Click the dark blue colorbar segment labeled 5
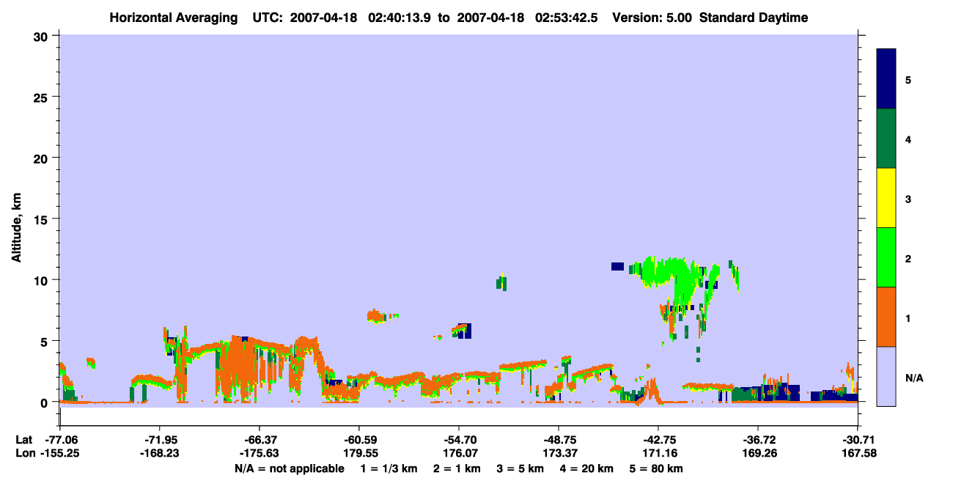This screenshot has width=953, height=489. pos(886,79)
